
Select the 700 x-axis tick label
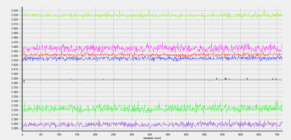pos(277,134)
